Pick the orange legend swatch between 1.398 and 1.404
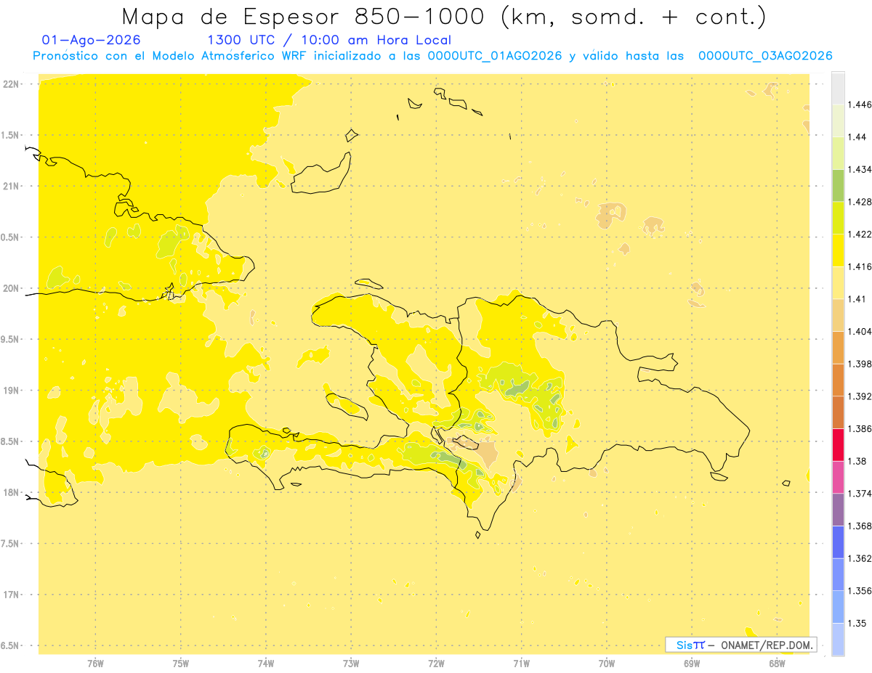This screenshot has width=872, height=673. [838, 348]
